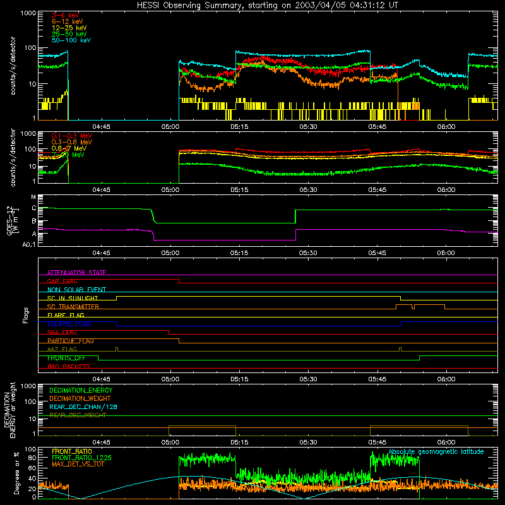The image size is (505, 505).
Task: Select the ATTENUATOR_STATE flag label
Action: tap(76, 273)
